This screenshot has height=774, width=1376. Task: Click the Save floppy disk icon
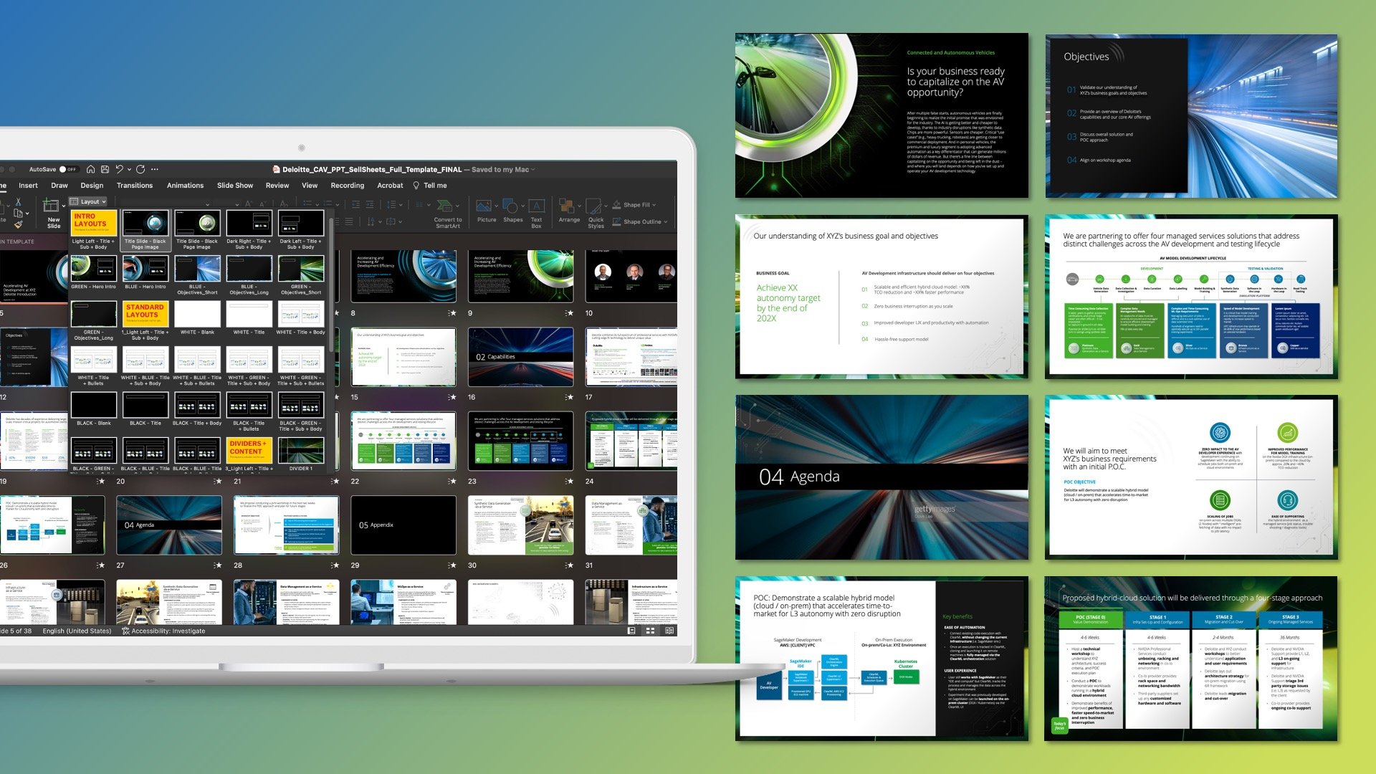click(x=105, y=170)
